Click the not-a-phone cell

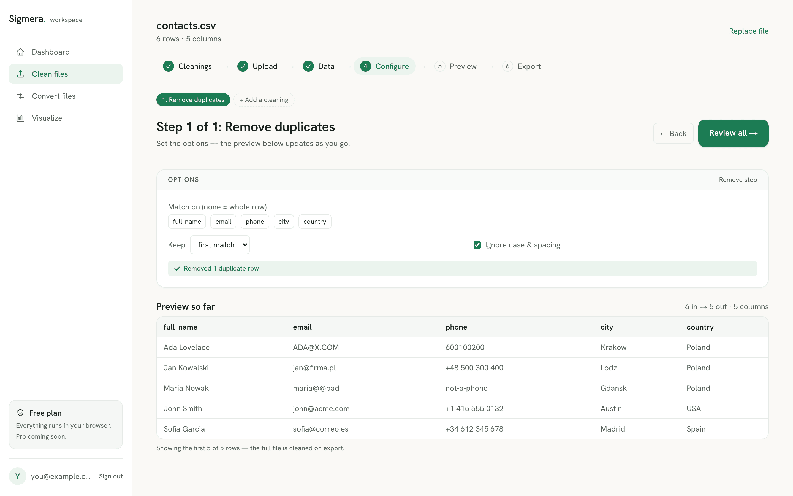466,388
